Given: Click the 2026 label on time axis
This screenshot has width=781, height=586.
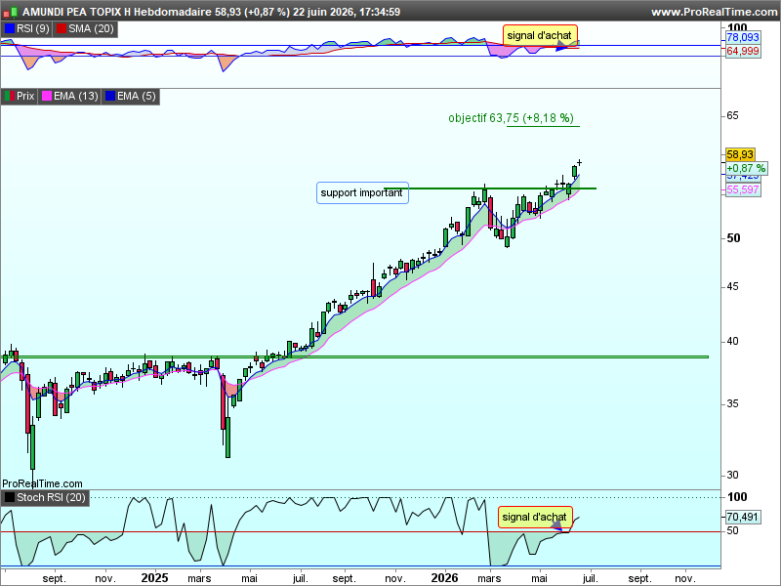Looking at the screenshot, I should click(x=444, y=578).
